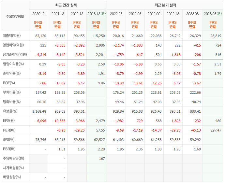Select revenue value 90,455
The image size is (225, 183).
point(79,36)
